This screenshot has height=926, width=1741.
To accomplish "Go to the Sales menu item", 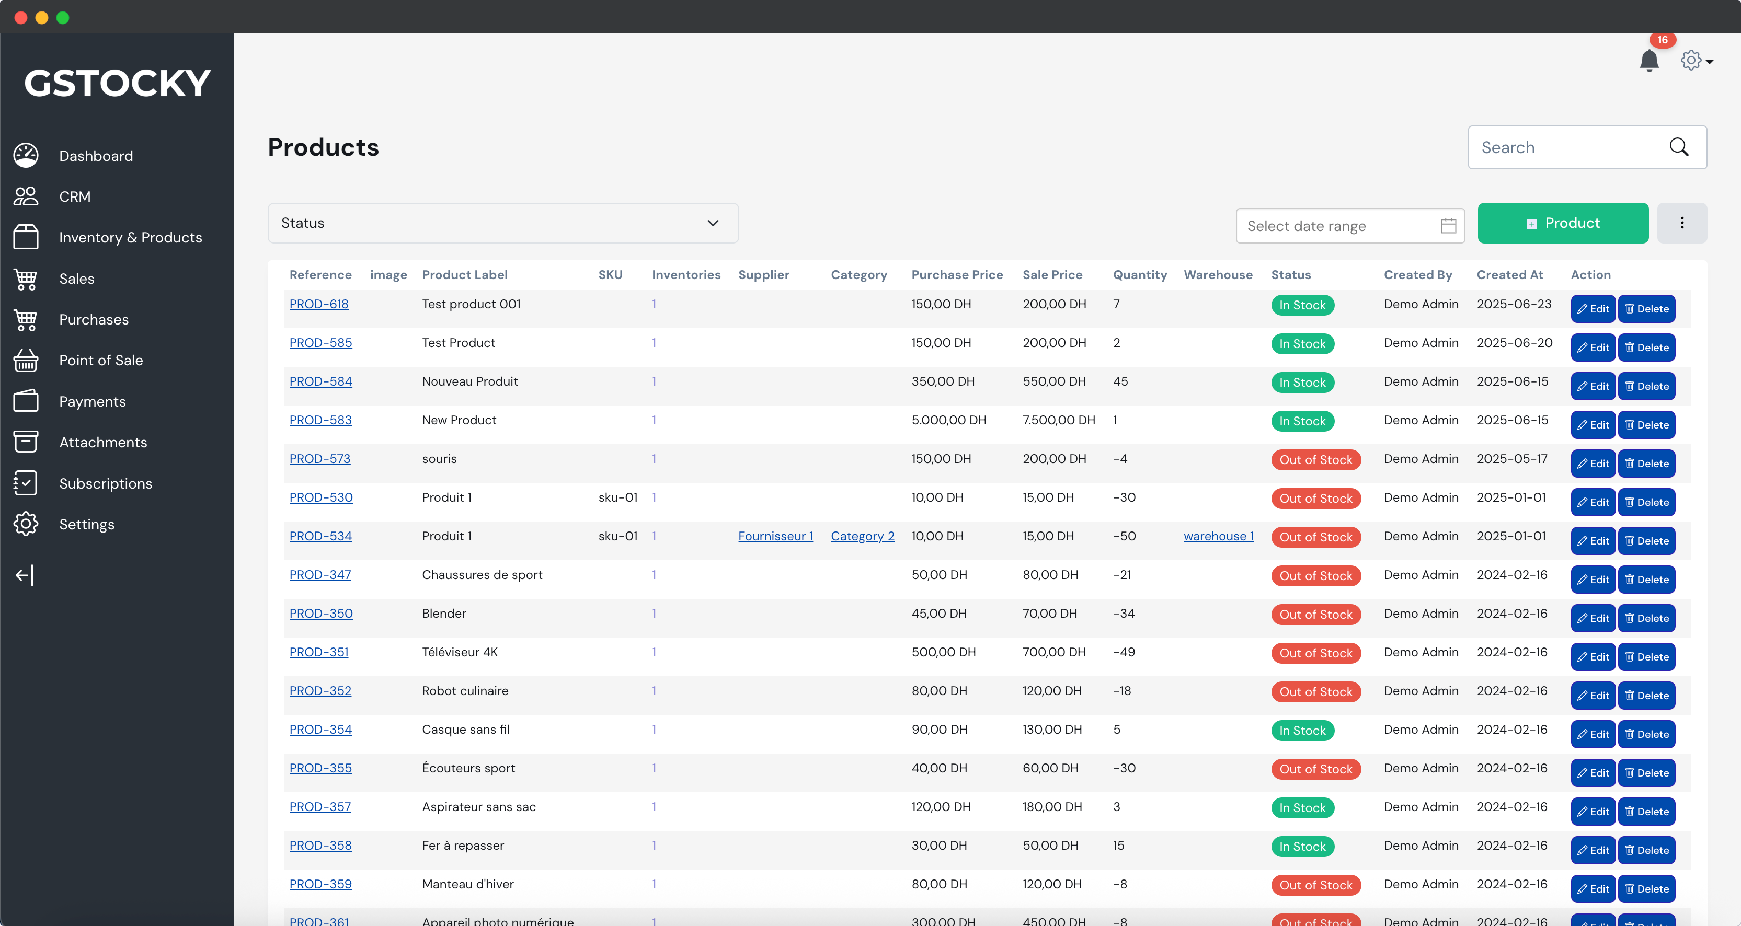I will pos(76,279).
